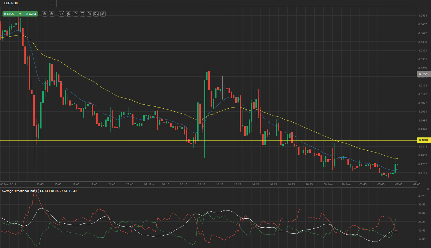Open a new chart tab with the plus
Image resolution: width=431 pixels, height=248 pixels.
pyautogui.click(x=53, y=3)
